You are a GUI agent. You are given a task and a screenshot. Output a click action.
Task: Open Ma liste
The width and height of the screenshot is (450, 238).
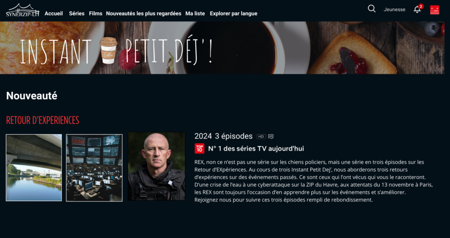point(195,14)
